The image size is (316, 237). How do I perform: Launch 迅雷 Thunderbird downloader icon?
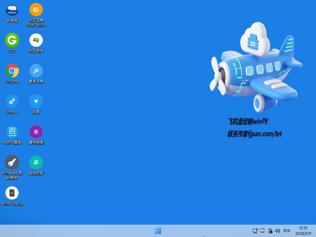tap(36, 101)
